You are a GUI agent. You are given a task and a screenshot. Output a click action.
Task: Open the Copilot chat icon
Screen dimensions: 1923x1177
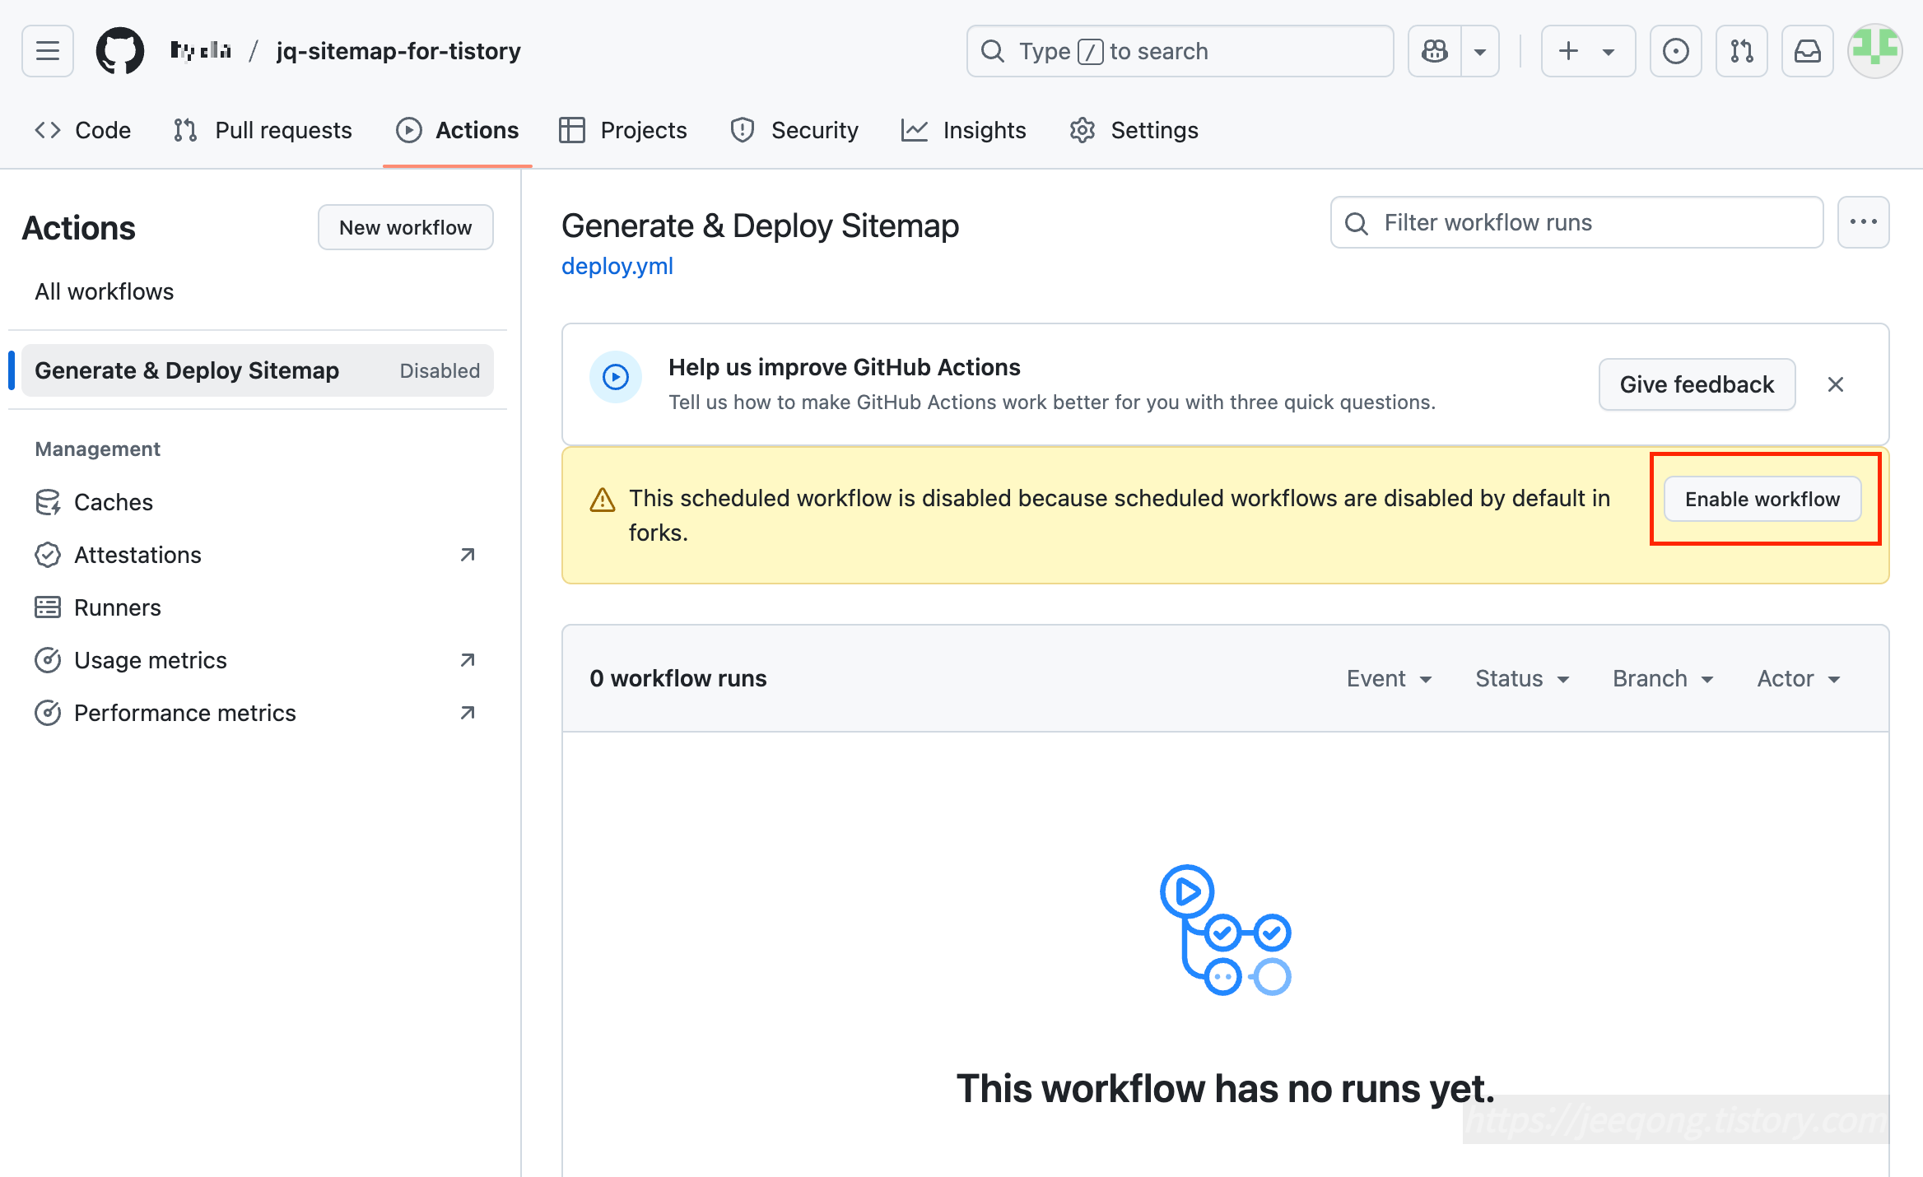pos(1435,51)
